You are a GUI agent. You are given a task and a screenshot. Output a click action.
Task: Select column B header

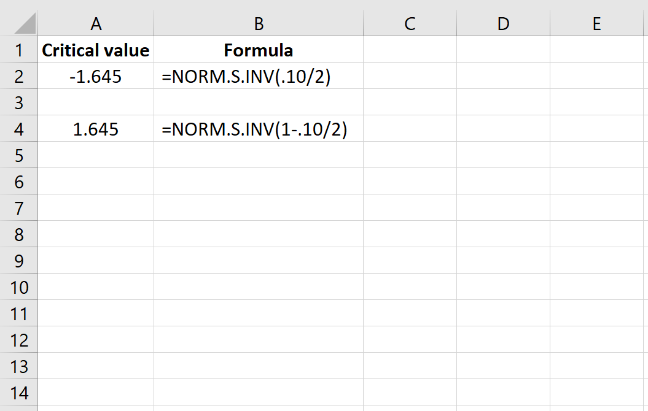click(259, 23)
